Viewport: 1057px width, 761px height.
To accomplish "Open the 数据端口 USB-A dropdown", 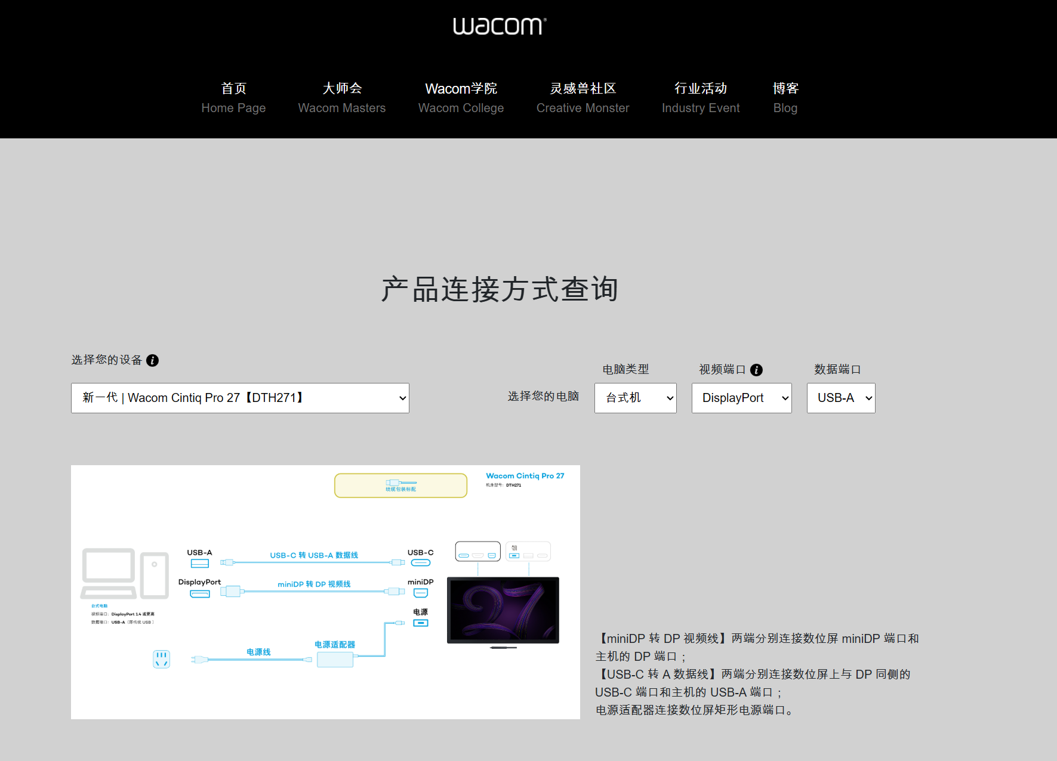I will (x=841, y=398).
